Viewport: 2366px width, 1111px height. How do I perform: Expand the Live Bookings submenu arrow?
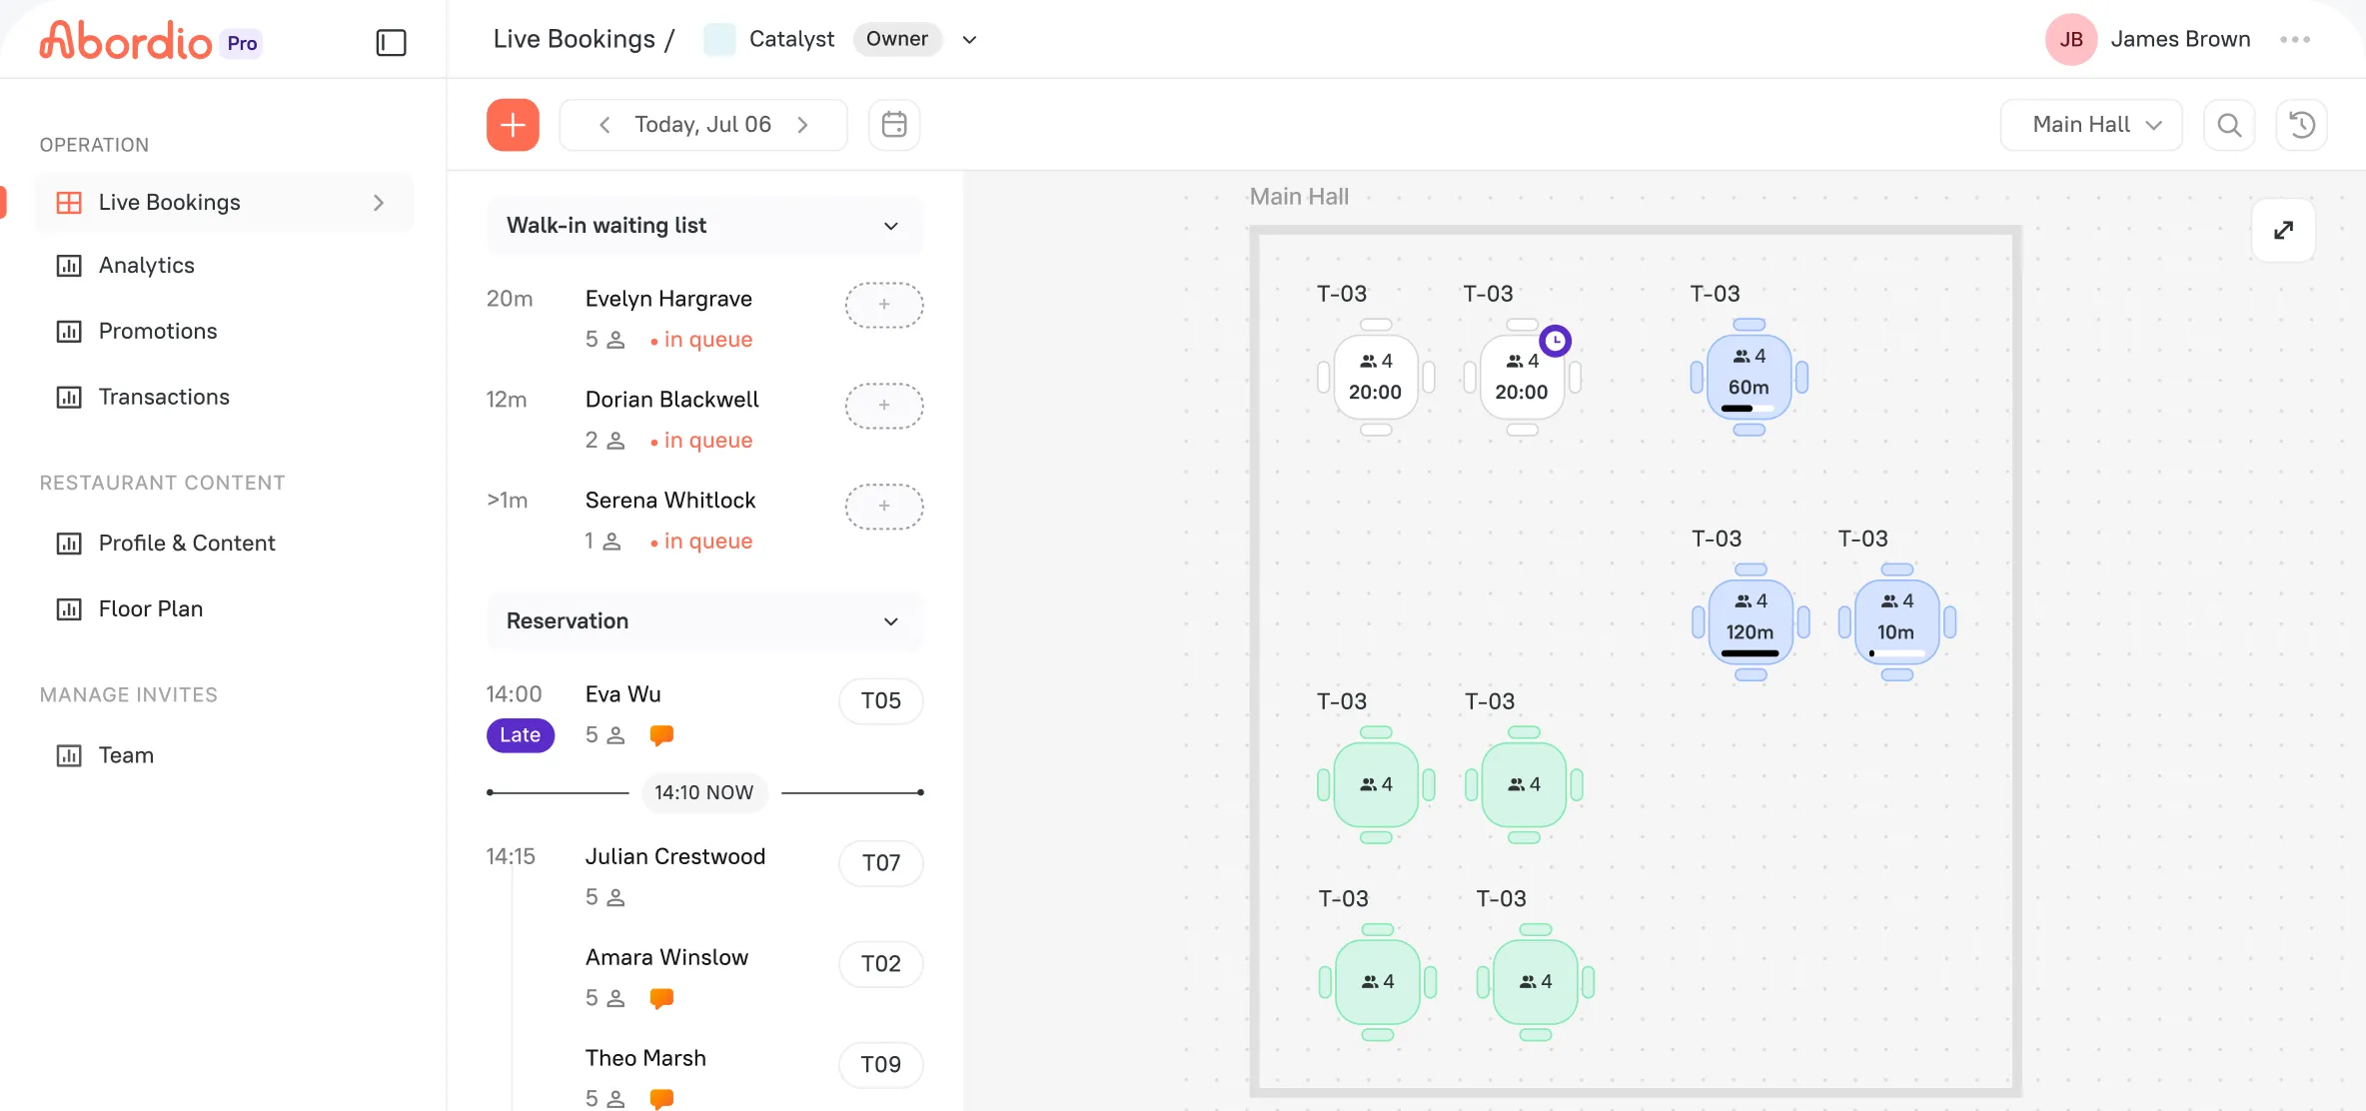point(379,203)
